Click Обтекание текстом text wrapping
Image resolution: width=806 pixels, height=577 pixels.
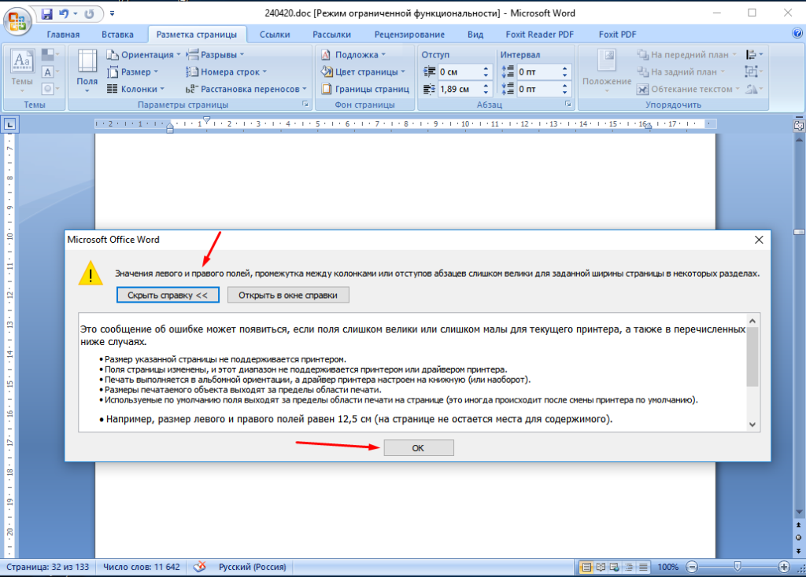tap(688, 89)
